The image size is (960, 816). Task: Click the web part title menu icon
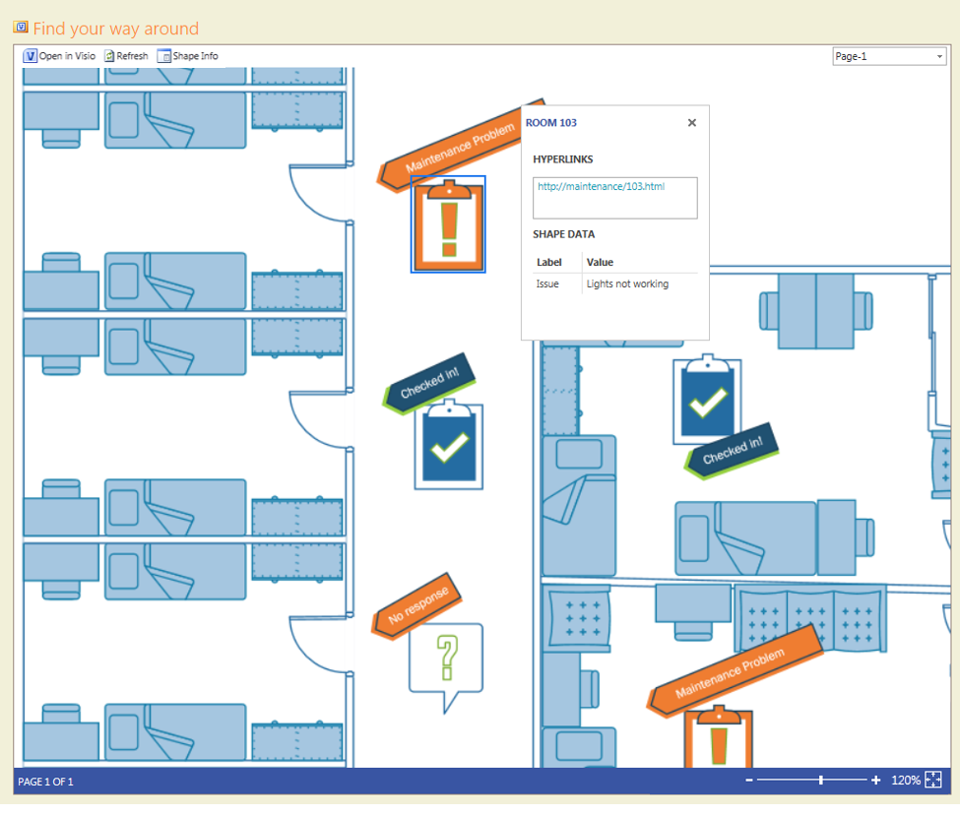[x=21, y=28]
